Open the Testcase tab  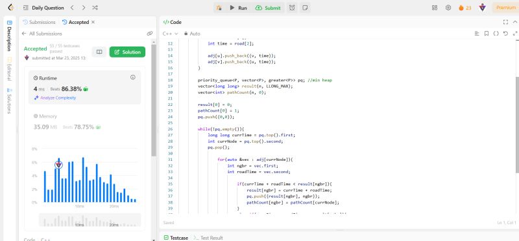click(176, 238)
